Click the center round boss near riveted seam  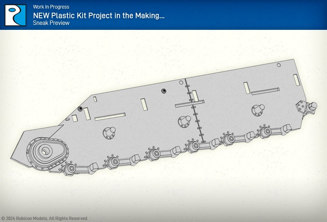click(184, 121)
